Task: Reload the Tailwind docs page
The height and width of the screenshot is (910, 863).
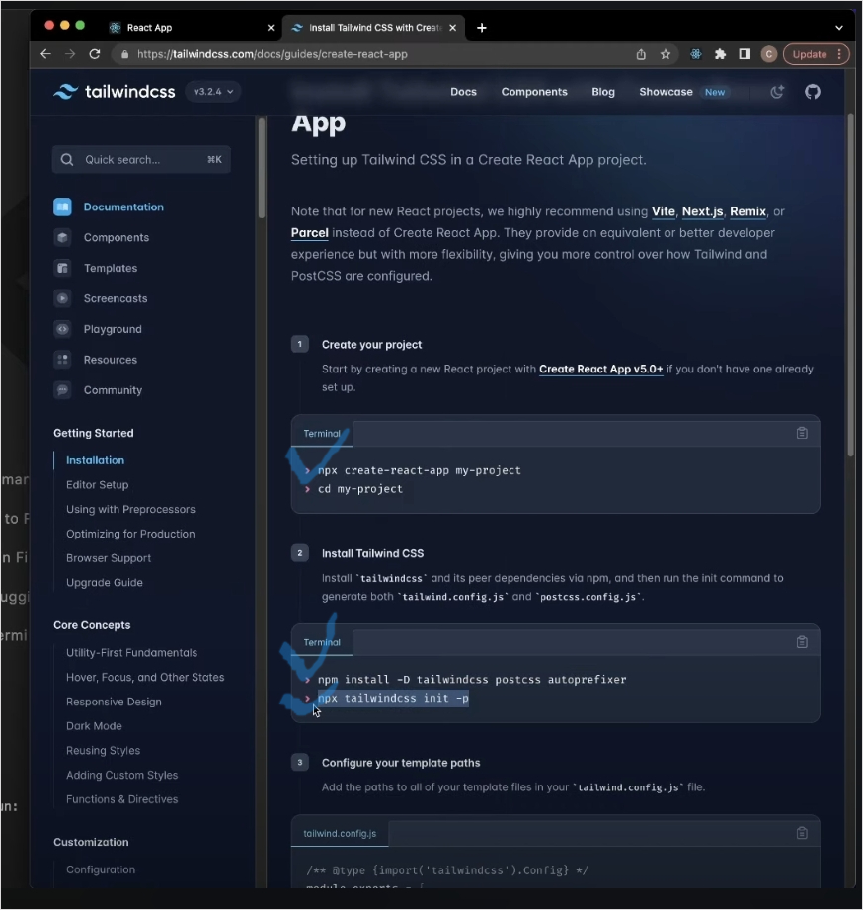Action: point(95,54)
